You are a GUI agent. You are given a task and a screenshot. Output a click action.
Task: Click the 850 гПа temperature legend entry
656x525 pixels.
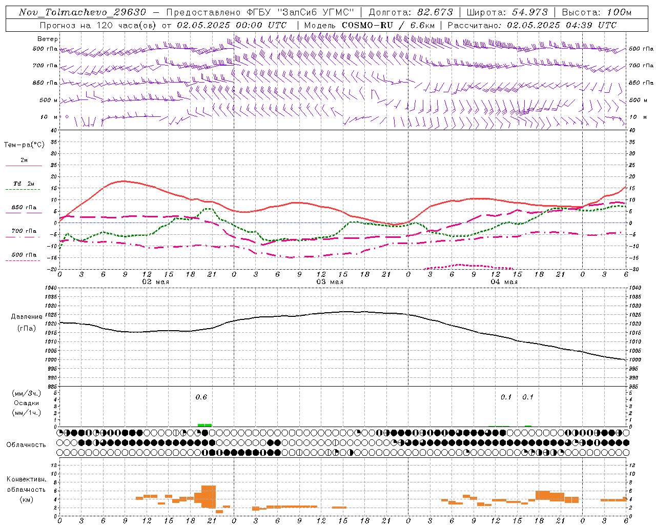[24, 208]
